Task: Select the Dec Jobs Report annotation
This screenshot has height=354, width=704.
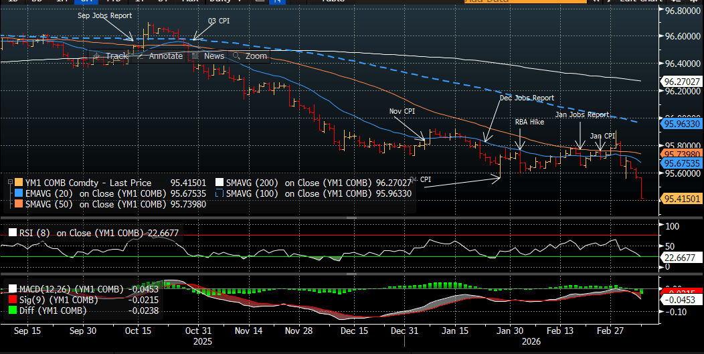Action: [x=527, y=98]
